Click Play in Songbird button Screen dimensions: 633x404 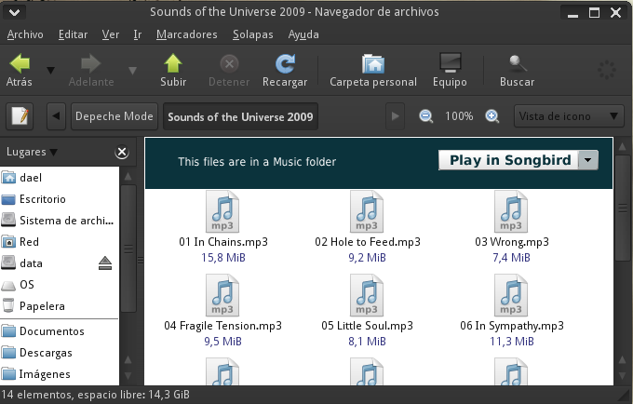coord(508,160)
